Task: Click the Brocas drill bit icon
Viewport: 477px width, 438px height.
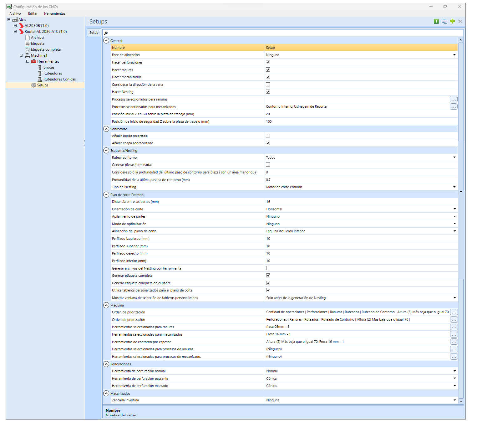Action: 40,67
